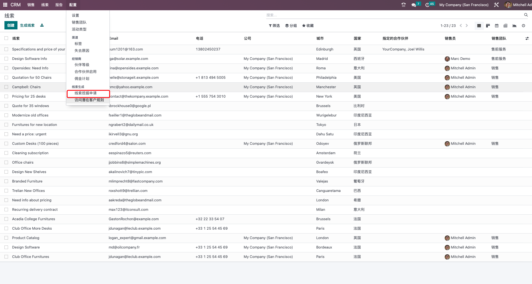This screenshot has width=532, height=284.
Task: Open the activity view
Action: click(523, 26)
